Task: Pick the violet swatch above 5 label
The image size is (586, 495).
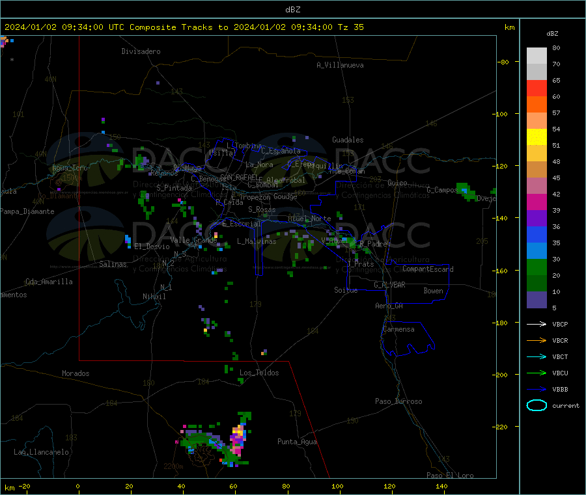Action: (x=537, y=300)
